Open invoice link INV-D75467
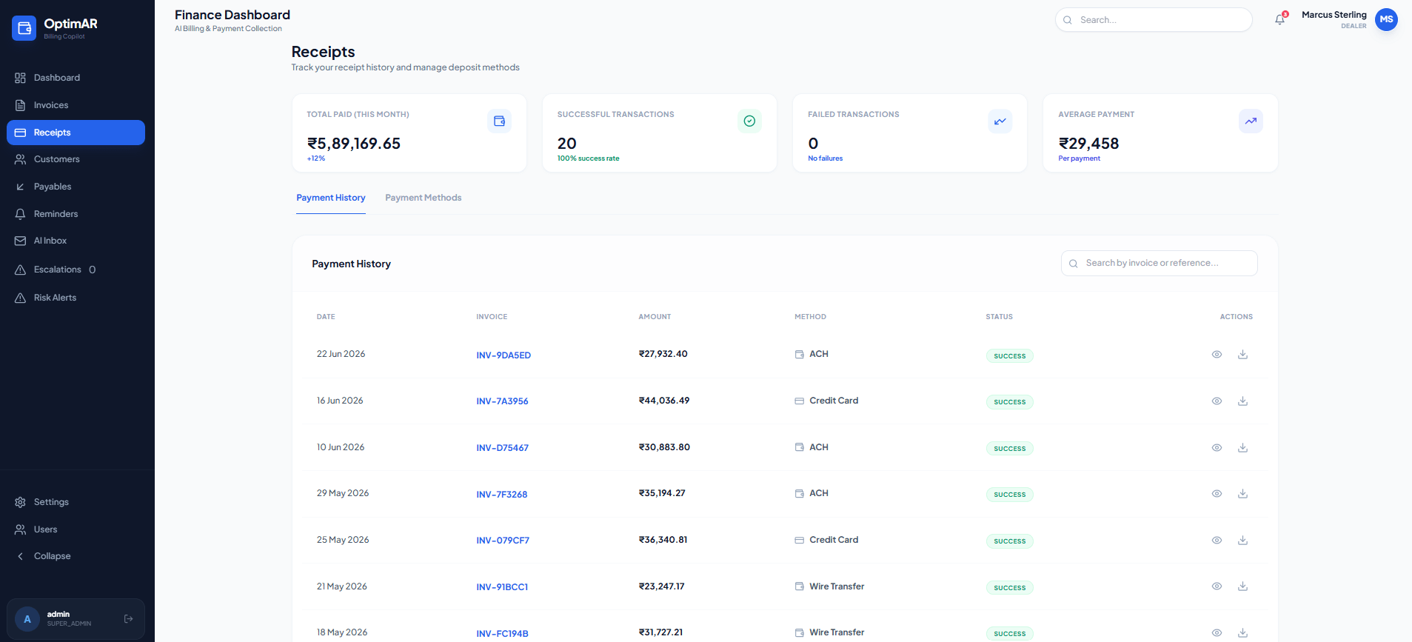The width and height of the screenshot is (1412, 642). pos(502,448)
